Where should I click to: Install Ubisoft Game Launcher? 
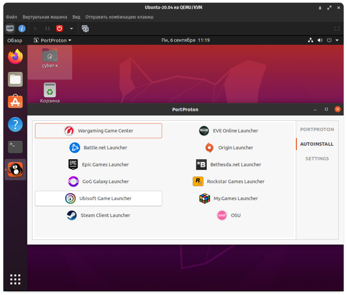click(98, 199)
